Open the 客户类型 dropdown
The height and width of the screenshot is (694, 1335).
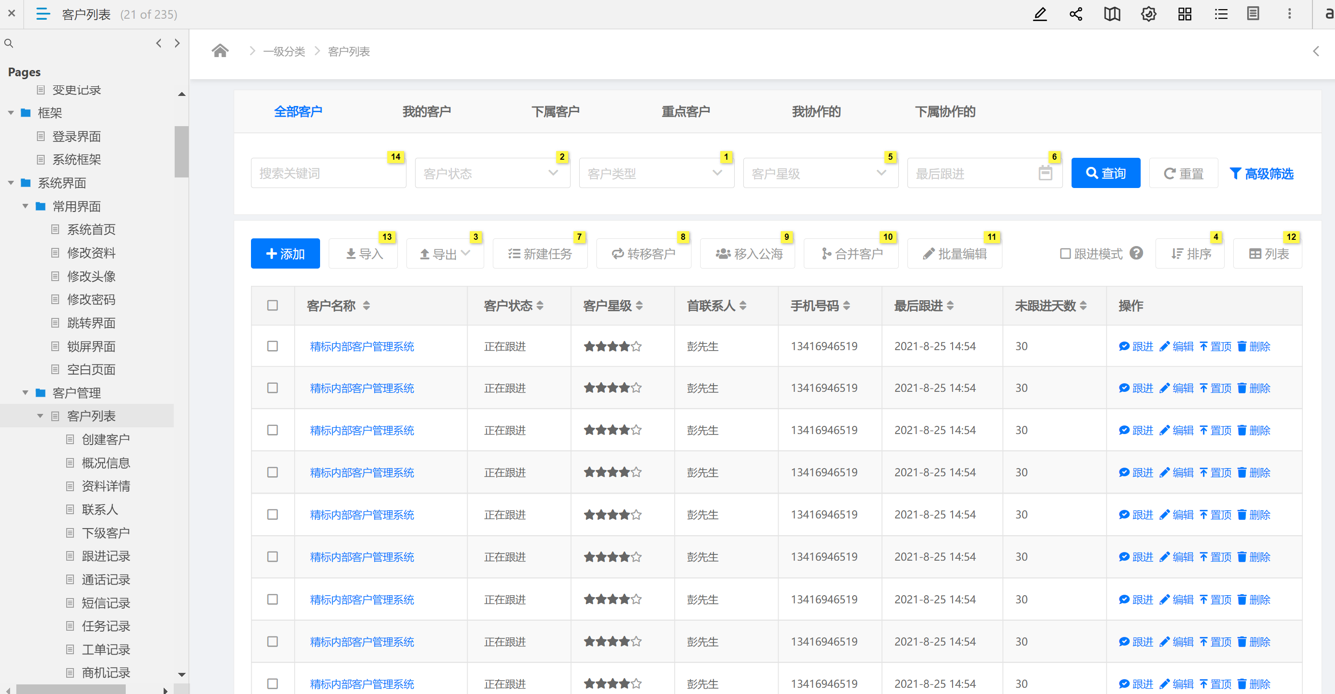click(x=656, y=173)
